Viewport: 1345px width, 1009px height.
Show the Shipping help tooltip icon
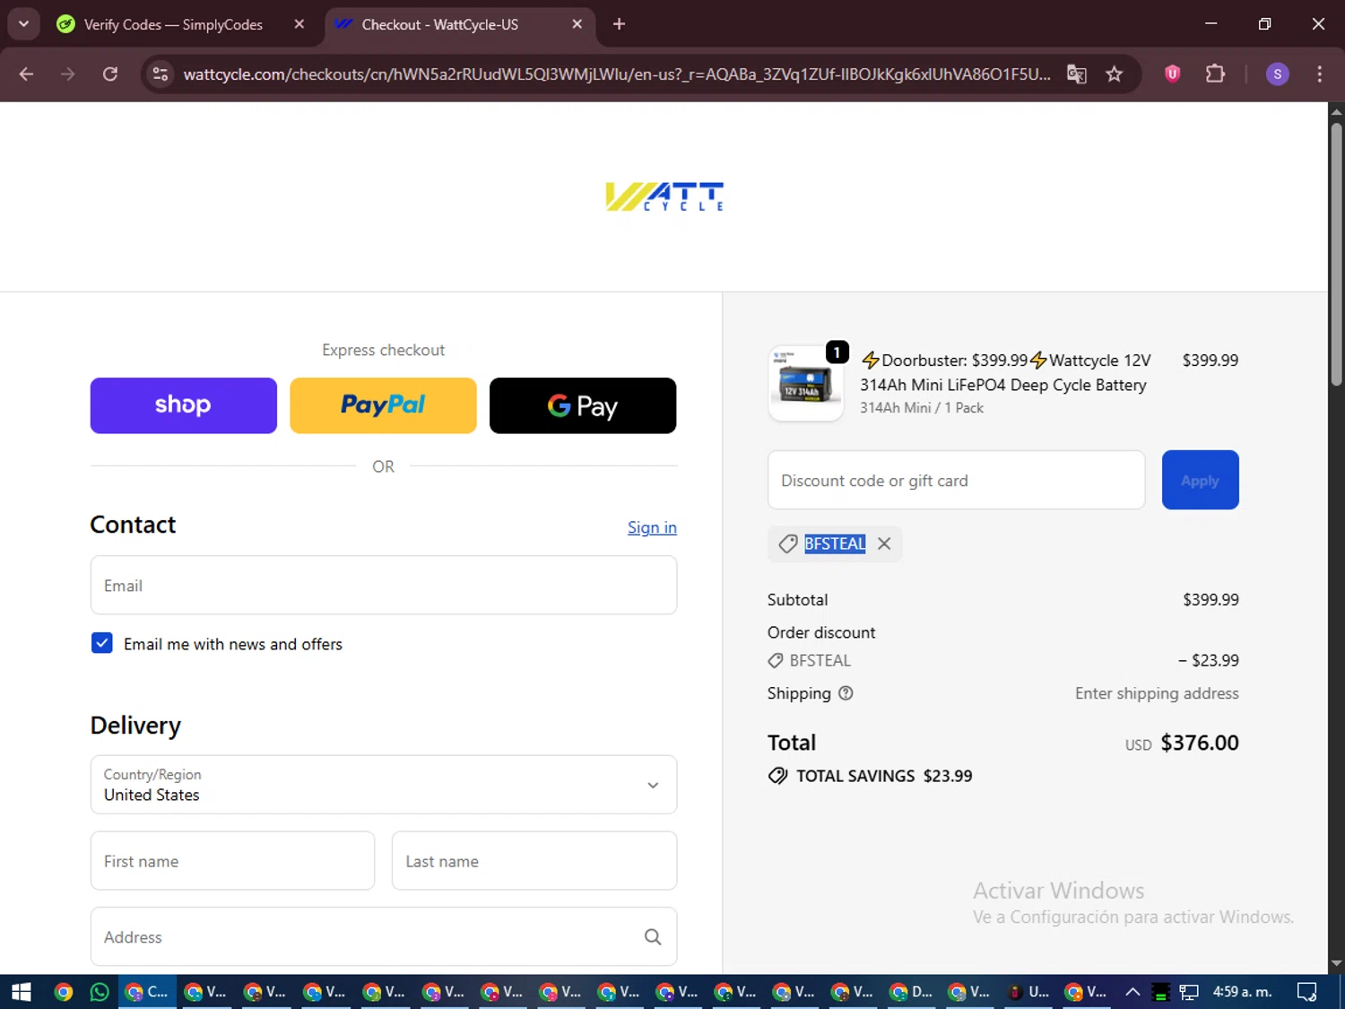[x=846, y=693]
